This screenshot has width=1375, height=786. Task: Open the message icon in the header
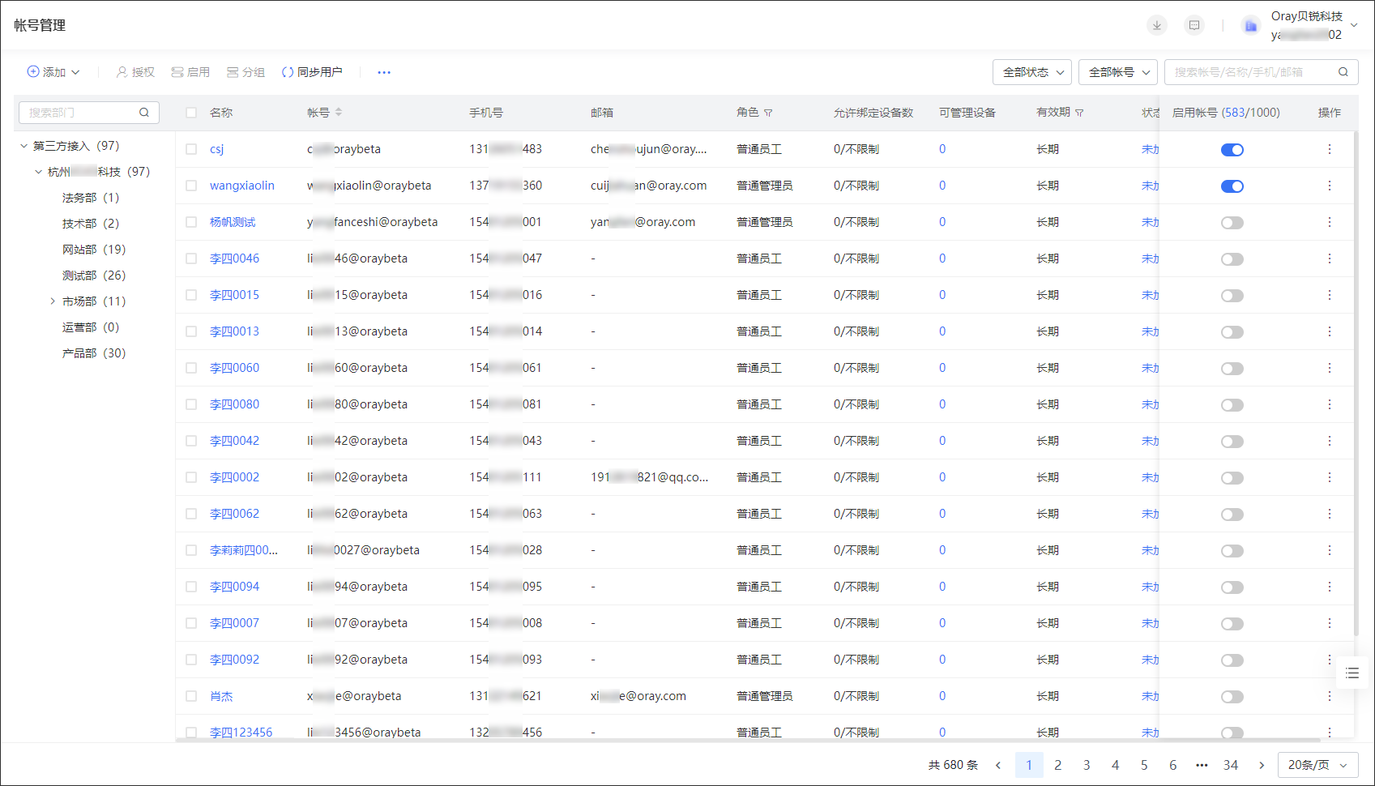point(1194,25)
